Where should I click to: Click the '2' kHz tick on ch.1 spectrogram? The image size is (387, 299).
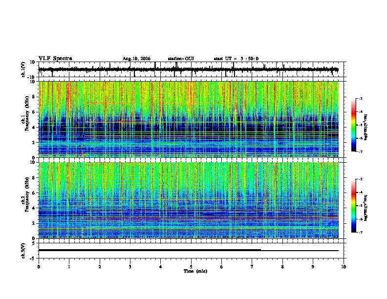click(34, 142)
